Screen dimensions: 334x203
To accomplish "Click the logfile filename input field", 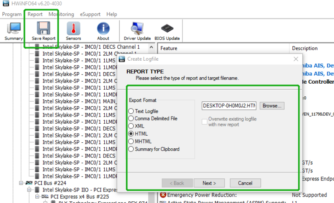I will coord(229,105).
